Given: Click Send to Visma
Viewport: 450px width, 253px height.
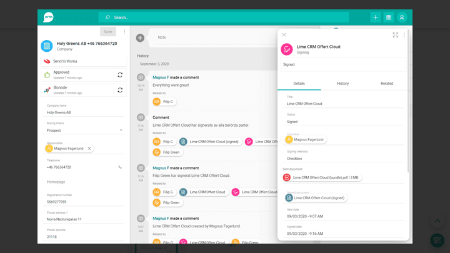Looking at the screenshot, I should pos(84,61).
